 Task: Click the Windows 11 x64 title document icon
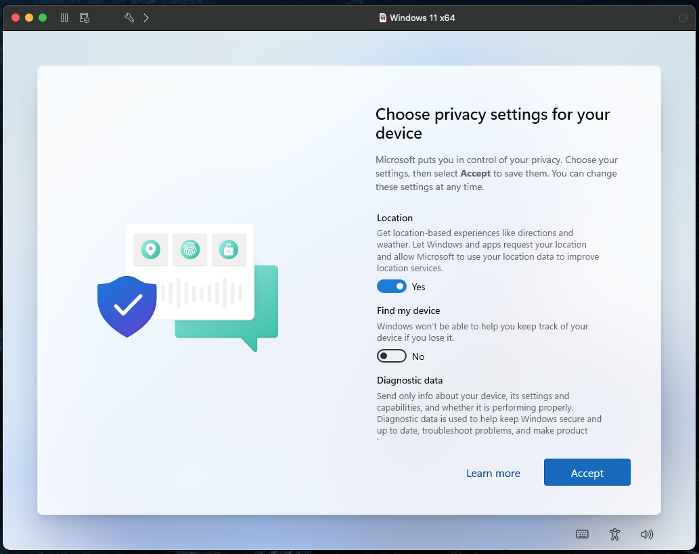click(x=382, y=18)
